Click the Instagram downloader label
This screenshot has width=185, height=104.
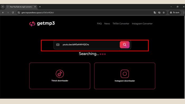(125, 81)
